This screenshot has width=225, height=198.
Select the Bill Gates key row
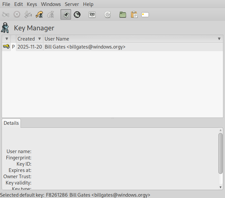(112, 47)
